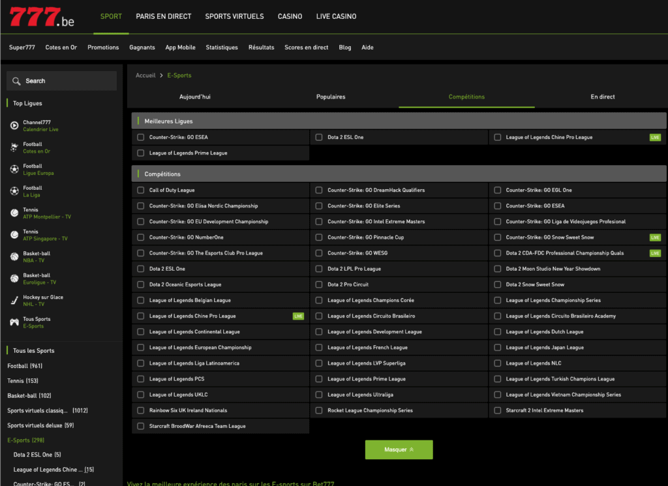The height and width of the screenshot is (486, 668).
Task: Click the Basket-ball Euroligue icon
Action: [x=14, y=279]
